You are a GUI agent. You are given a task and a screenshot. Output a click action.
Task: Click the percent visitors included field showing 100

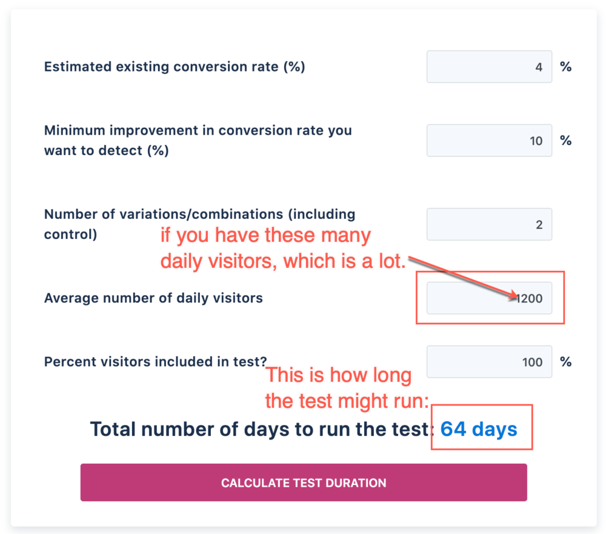(x=489, y=361)
